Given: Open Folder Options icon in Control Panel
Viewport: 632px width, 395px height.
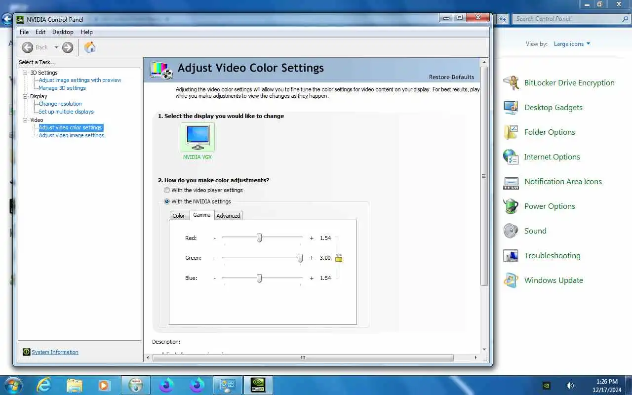Looking at the screenshot, I should coord(511,132).
